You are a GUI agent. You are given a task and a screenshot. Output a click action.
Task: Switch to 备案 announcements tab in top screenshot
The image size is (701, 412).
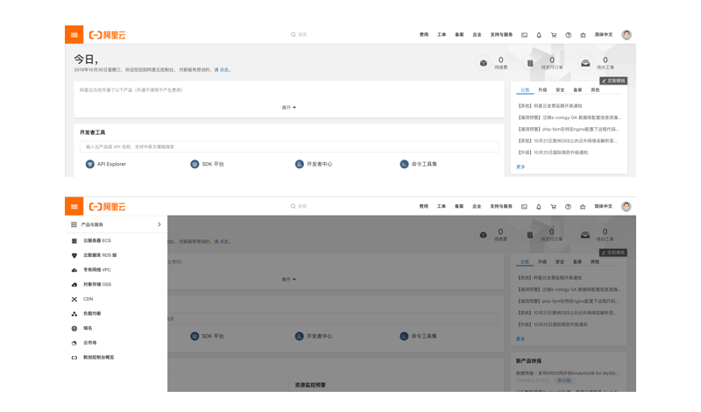pyautogui.click(x=577, y=90)
